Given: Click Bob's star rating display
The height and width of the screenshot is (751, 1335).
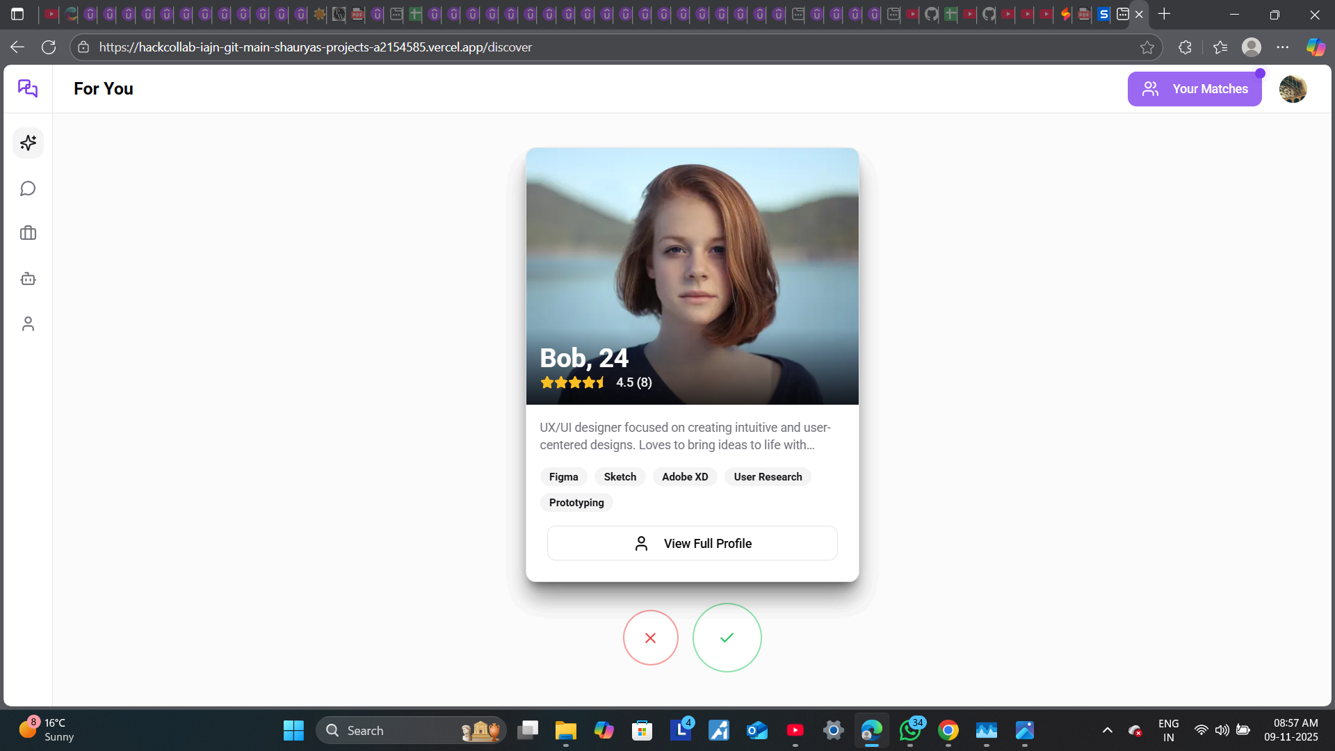Looking at the screenshot, I should click(x=594, y=382).
